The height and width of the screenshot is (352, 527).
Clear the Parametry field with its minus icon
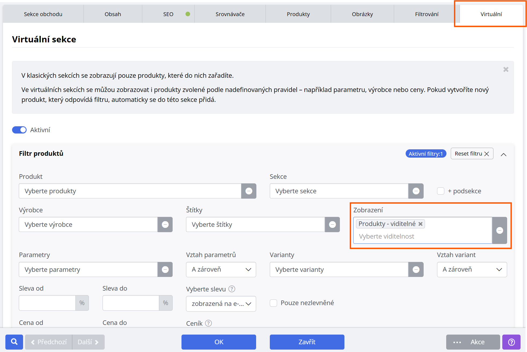(x=165, y=269)
